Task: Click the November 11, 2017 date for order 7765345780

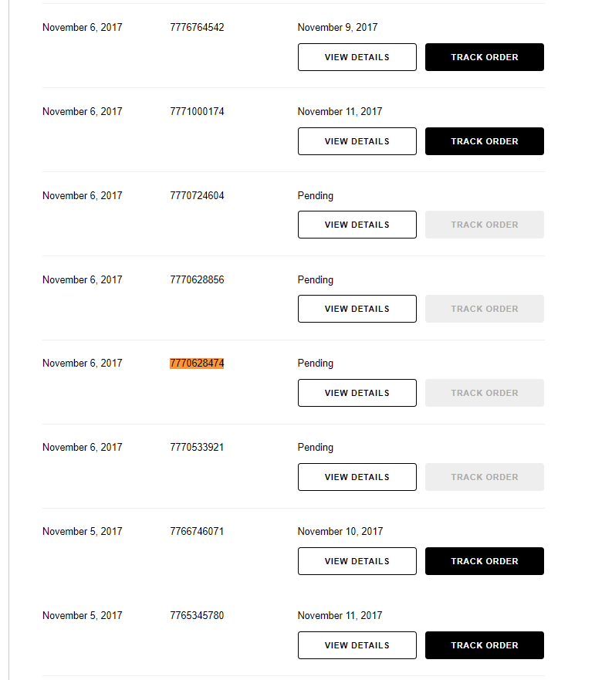Action: pos(340,616)
